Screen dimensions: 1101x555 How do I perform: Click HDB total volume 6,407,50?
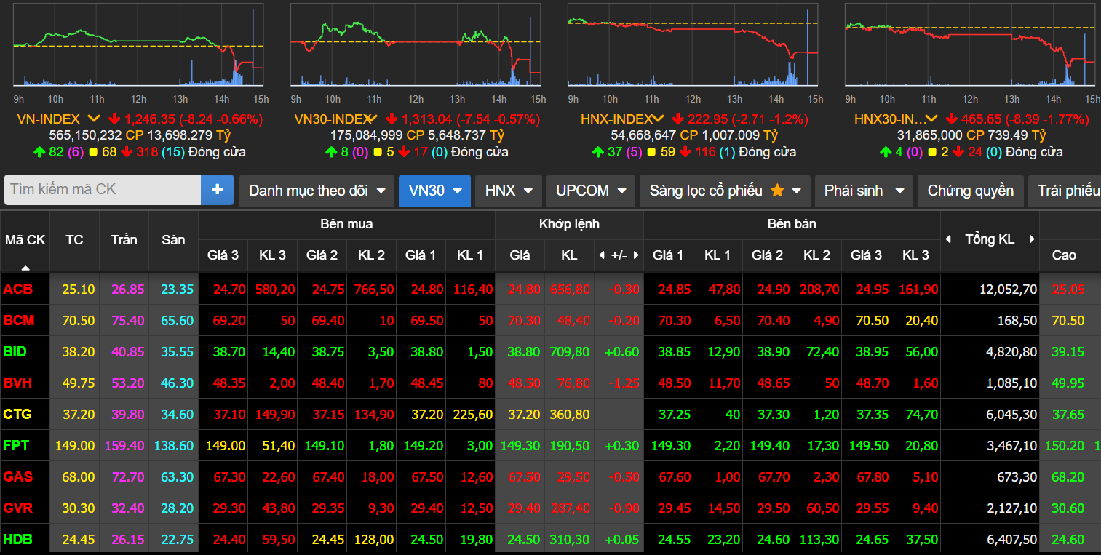point(1011,540)
